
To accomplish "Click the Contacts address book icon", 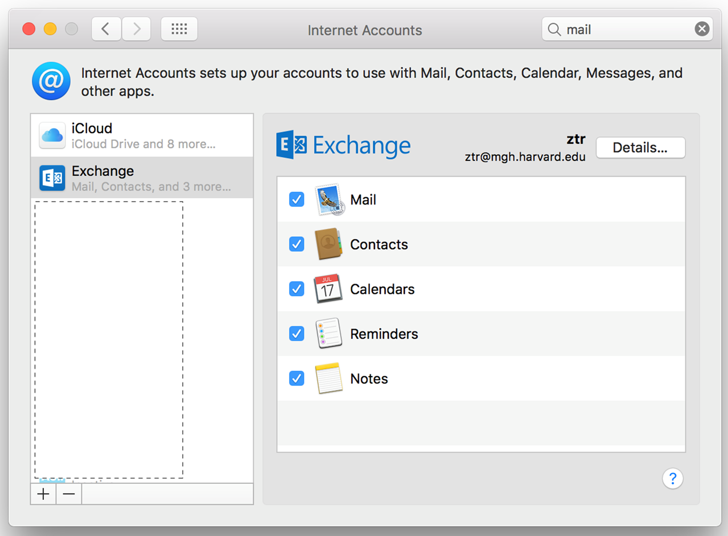I will point(329,244).
